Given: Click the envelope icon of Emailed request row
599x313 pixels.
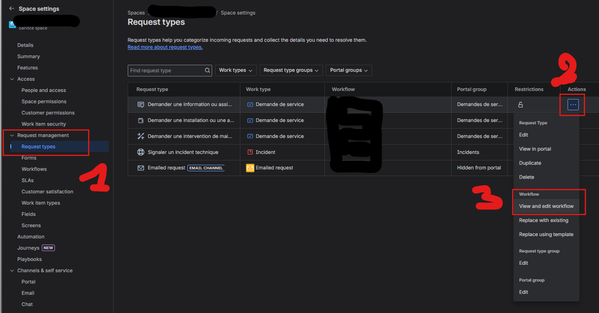Looking at the screenshot, I should point(140,168).
